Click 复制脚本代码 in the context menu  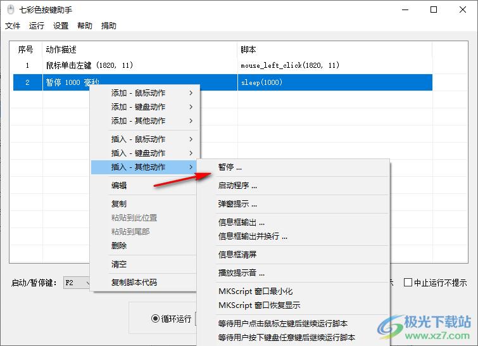(x=134, y=283)
